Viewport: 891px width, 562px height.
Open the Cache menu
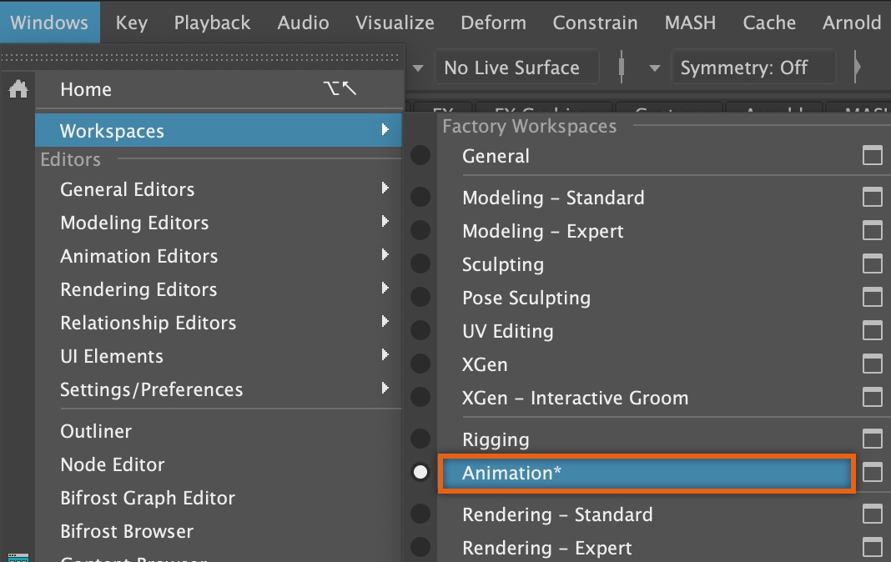coord(769,23)
